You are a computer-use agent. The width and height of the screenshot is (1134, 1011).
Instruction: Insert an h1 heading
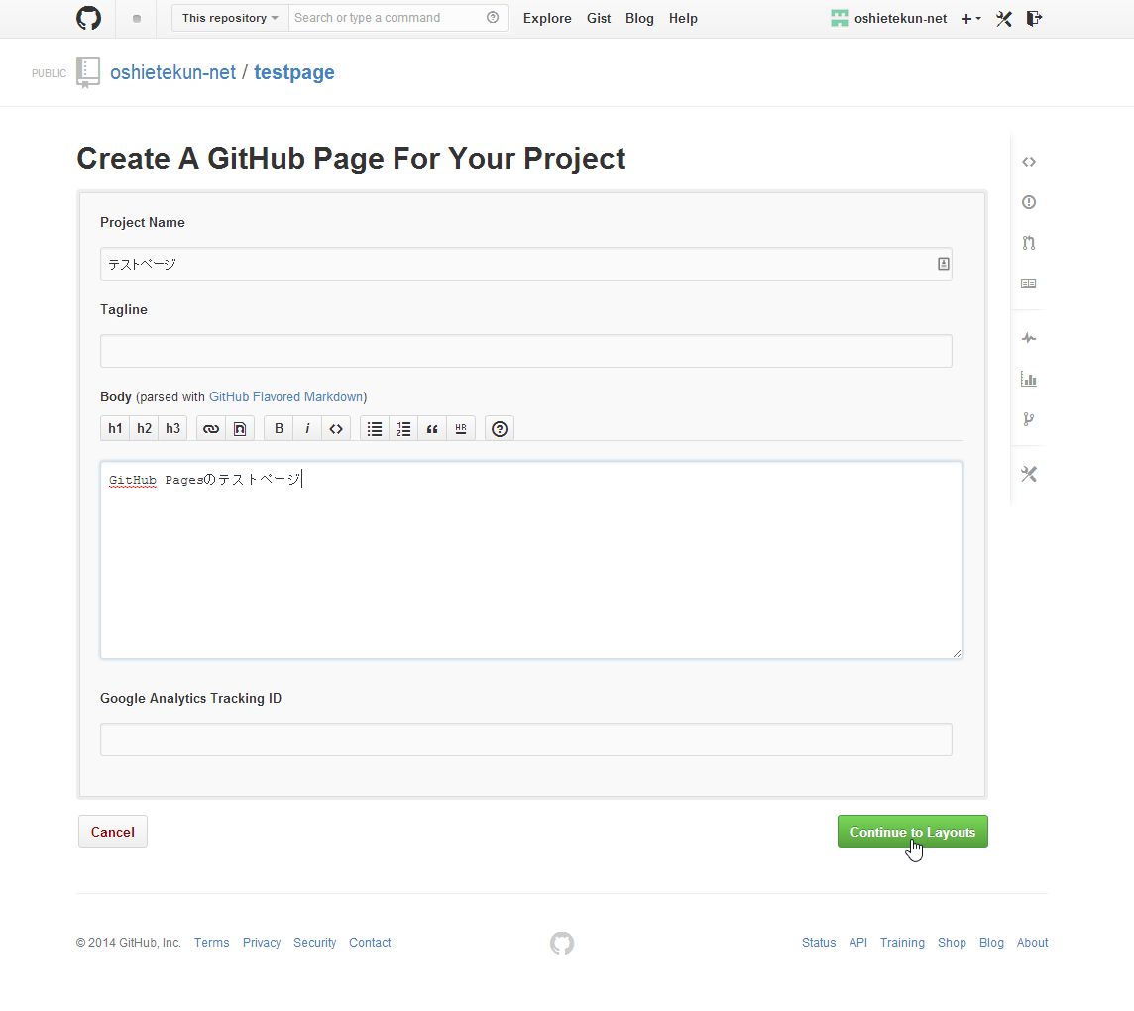click(115, 429)
